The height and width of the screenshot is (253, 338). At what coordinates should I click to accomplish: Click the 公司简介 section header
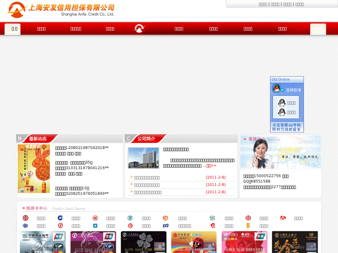(146, 139)
